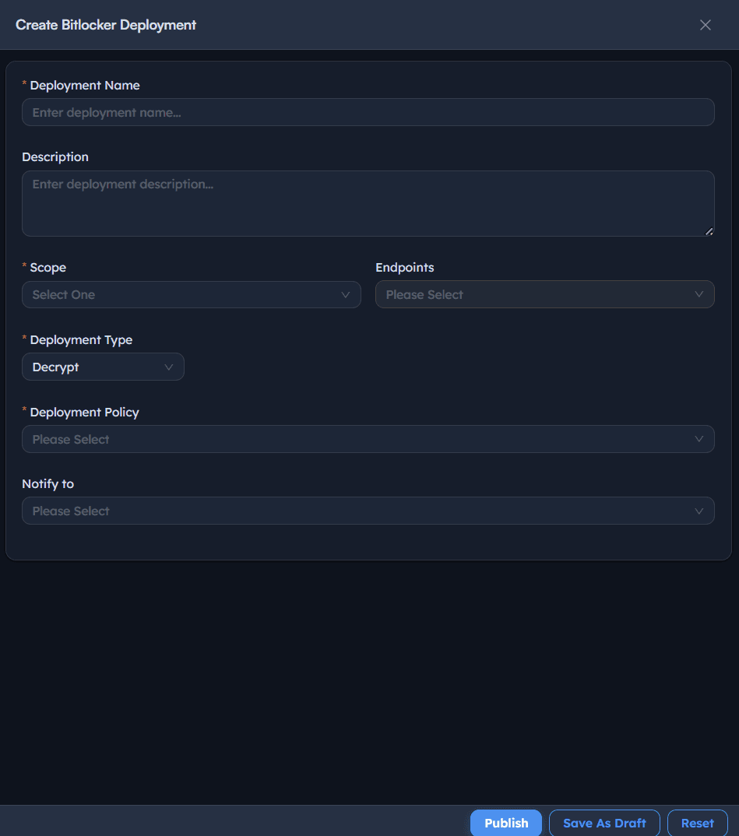Open the Scope dropdown
This screenshot has width=739, height=836.
(x=192, y=294)
